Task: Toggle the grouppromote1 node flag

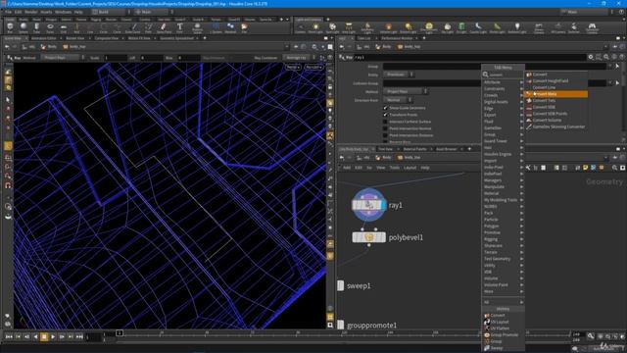Action: click(x=340, y=325)
